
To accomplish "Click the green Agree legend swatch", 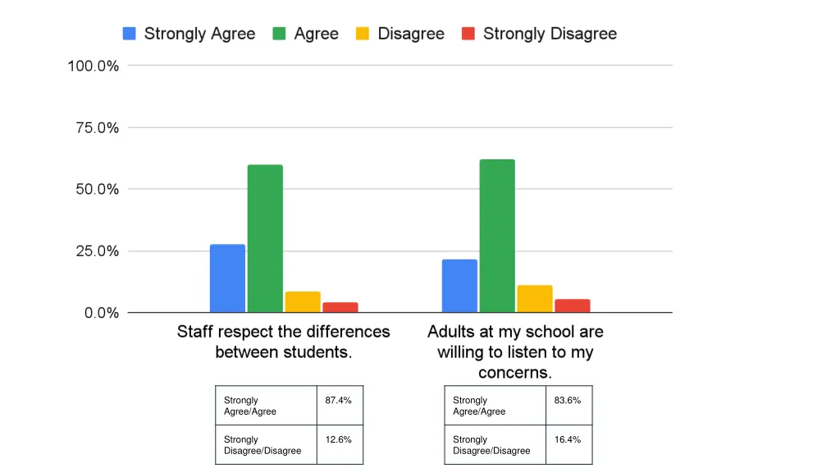I will 279,34.
